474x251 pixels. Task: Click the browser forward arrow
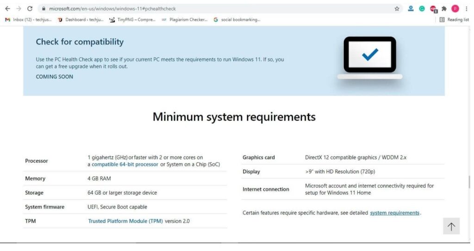(x=19, y=8)
